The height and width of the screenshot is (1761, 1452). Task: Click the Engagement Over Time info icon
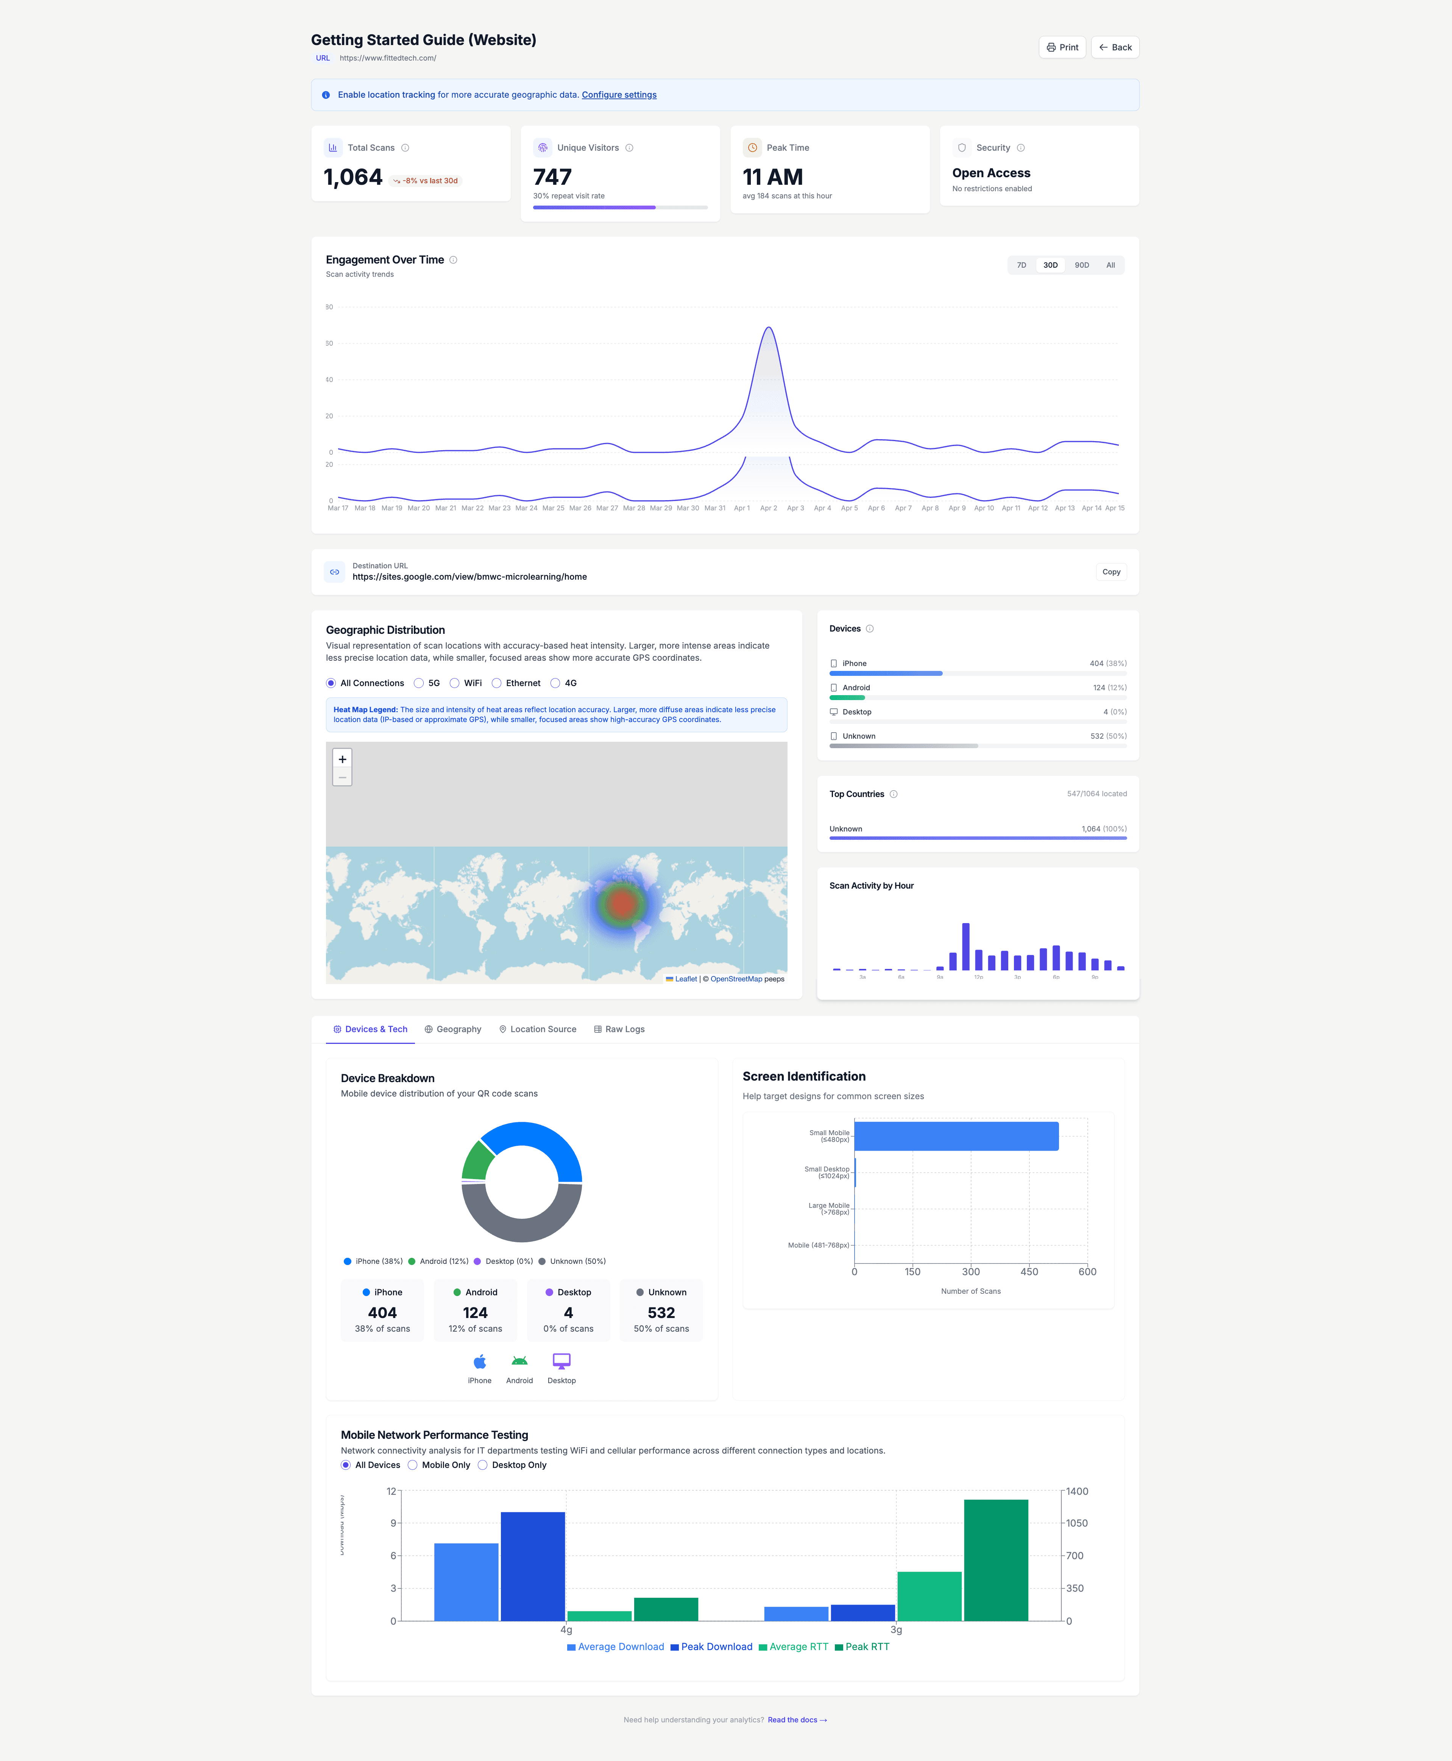tap(453, 259)
